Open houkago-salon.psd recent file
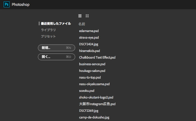The width and height of the screenshot is (196, 121). (92, 71)
